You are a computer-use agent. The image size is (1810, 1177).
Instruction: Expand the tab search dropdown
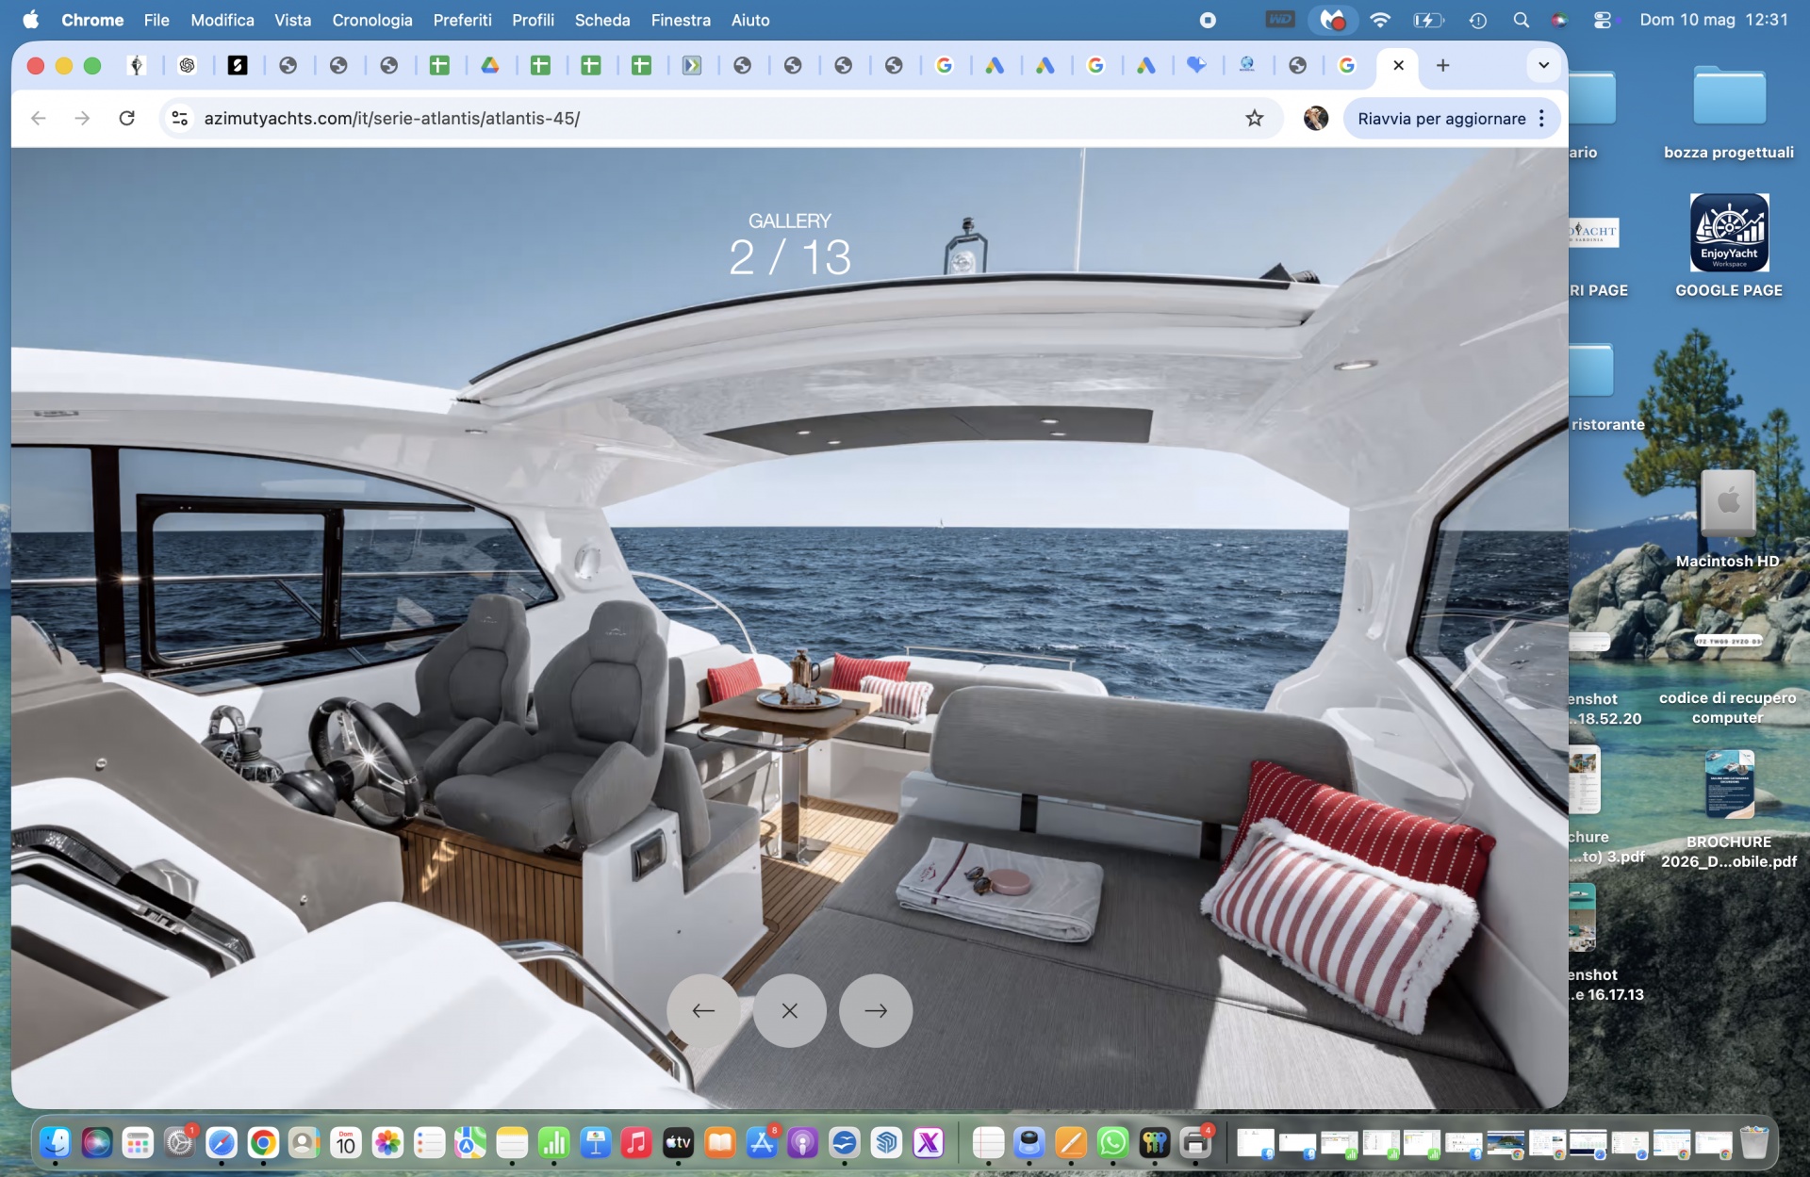1543,65
